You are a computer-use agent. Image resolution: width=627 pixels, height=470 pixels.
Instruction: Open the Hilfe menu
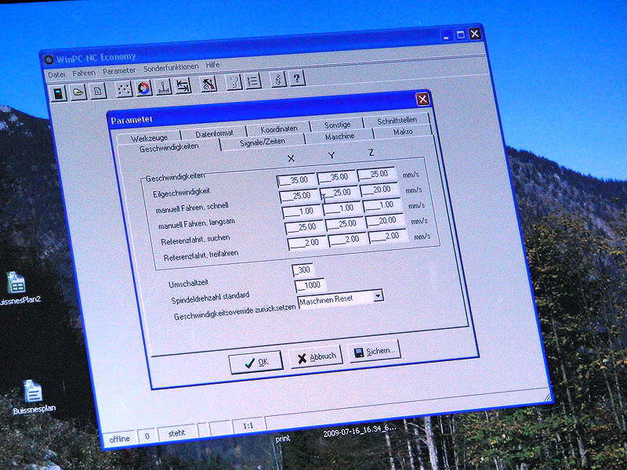pyautogui.click(x=212, y=65)
